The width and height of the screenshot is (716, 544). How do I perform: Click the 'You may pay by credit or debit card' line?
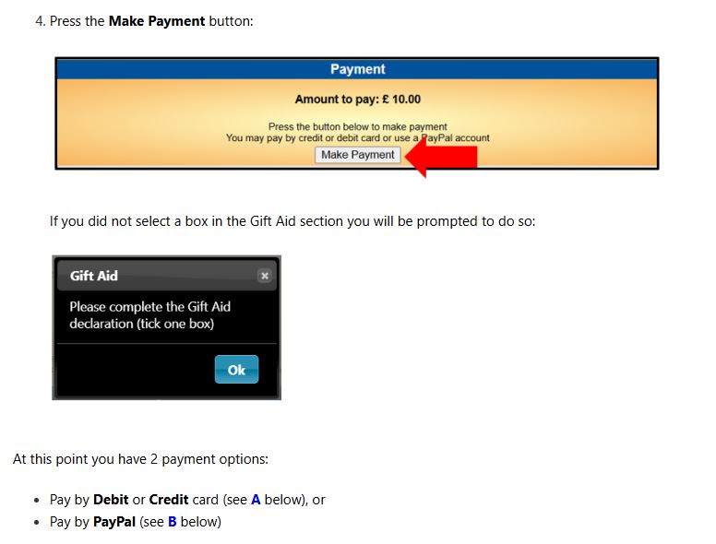pyautogui.click(x=358, y=137)
